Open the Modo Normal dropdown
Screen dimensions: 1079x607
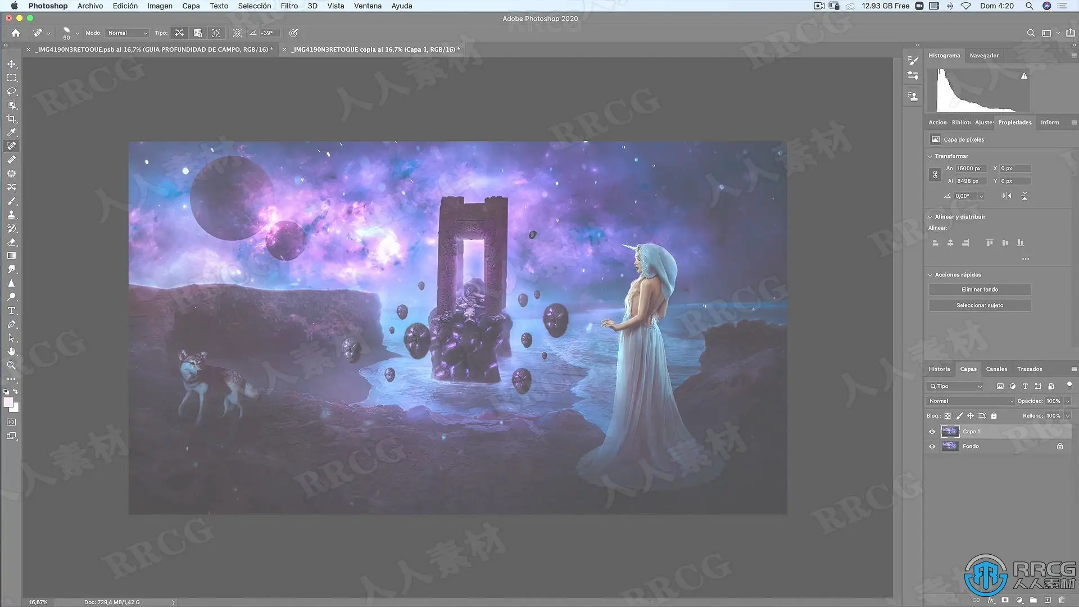(128, 33)
